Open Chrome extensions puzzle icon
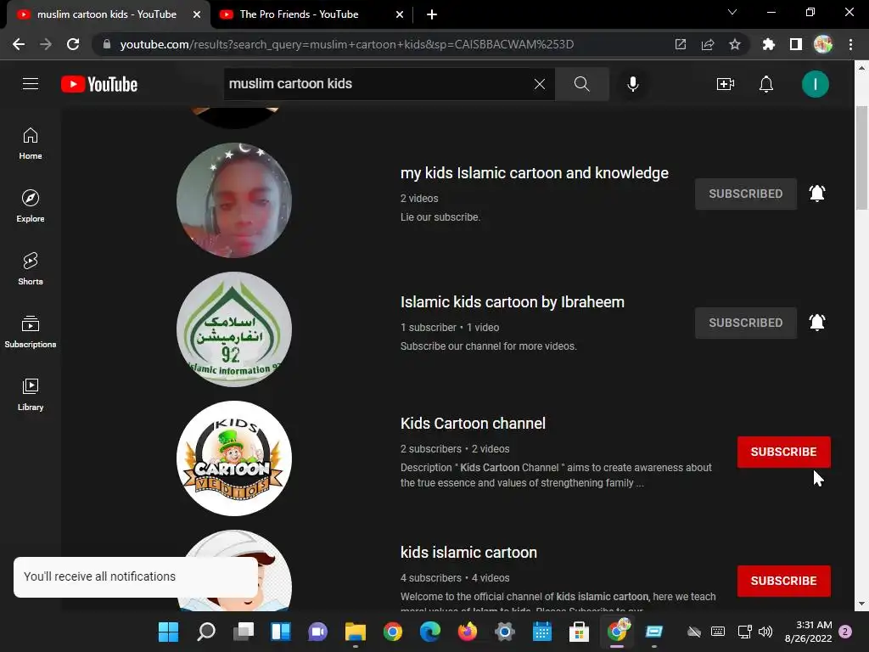This screenshot has height=652, width=869. 768,44
